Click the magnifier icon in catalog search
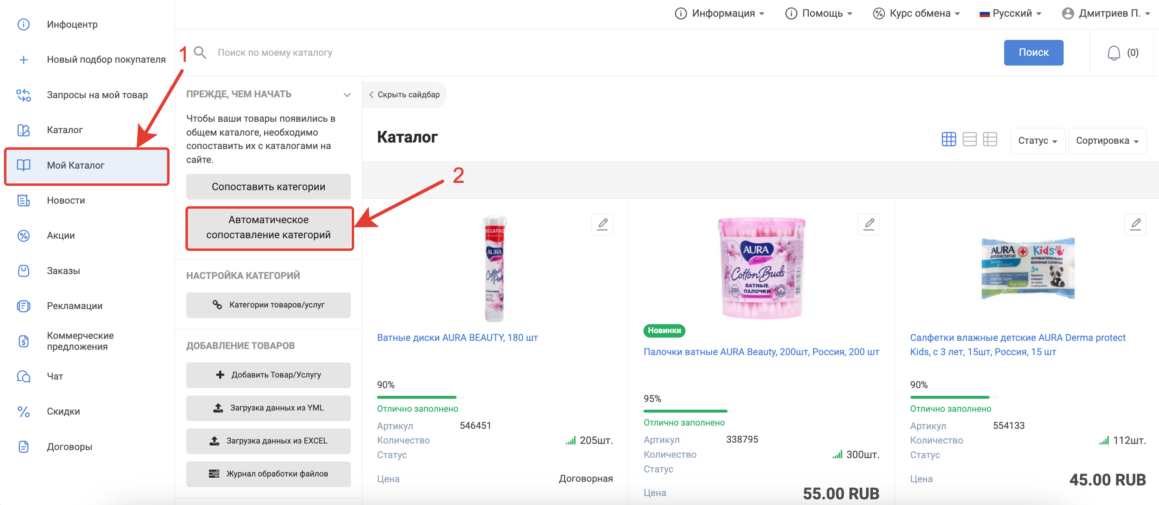 click(200, 53)
